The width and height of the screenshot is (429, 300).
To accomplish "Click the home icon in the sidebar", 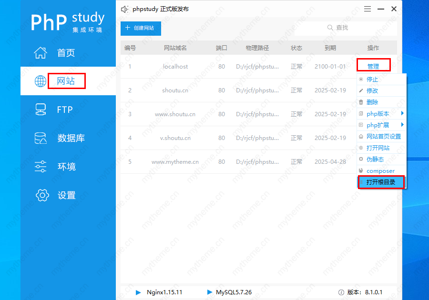I will pos(41,52).
